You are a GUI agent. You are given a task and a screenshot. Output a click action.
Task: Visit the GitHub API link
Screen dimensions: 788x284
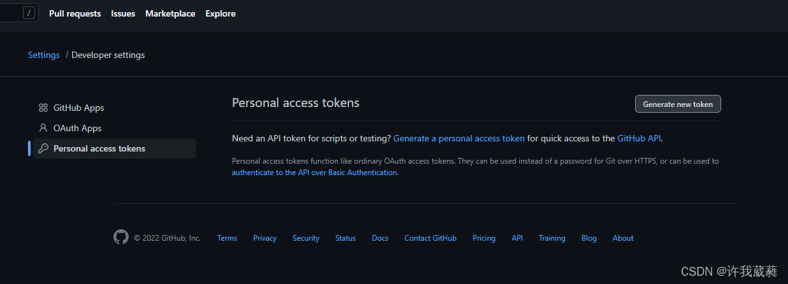[640, 138]
